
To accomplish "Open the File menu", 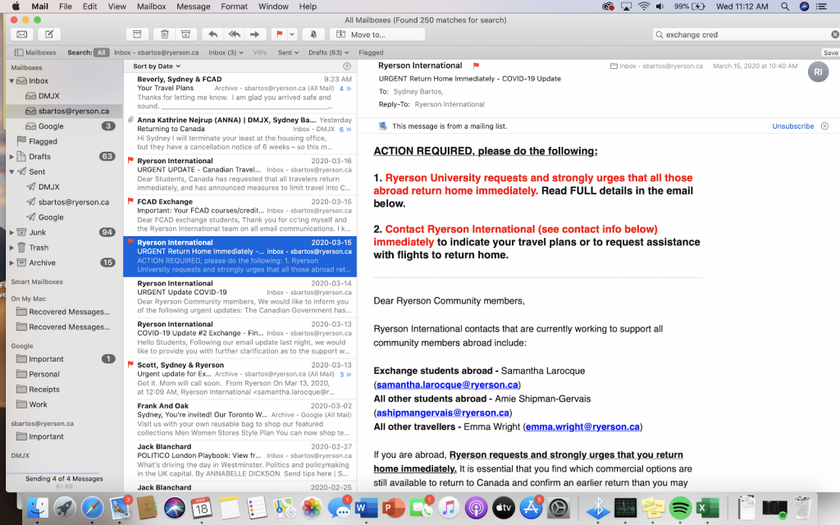I will [x=66, y=7].
